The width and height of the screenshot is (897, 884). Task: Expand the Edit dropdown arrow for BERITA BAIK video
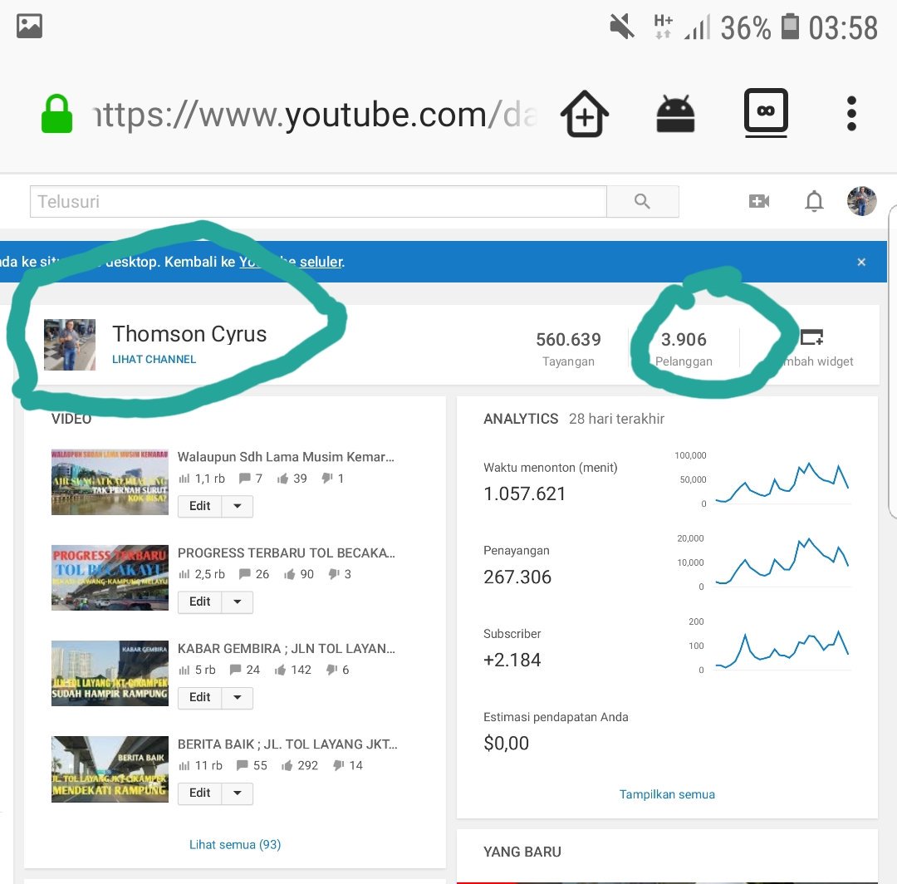click(238, 793)
